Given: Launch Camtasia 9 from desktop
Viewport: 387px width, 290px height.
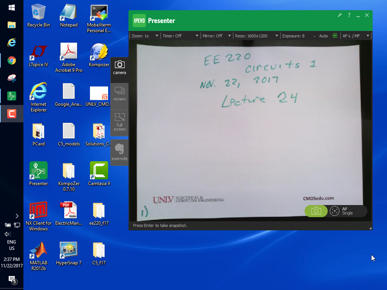Looking at the screenshot, I should tap(99, 174).
